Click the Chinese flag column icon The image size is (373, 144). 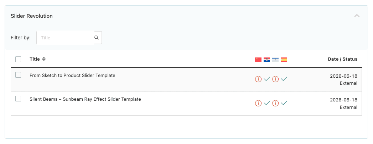[x=258, y=60]
